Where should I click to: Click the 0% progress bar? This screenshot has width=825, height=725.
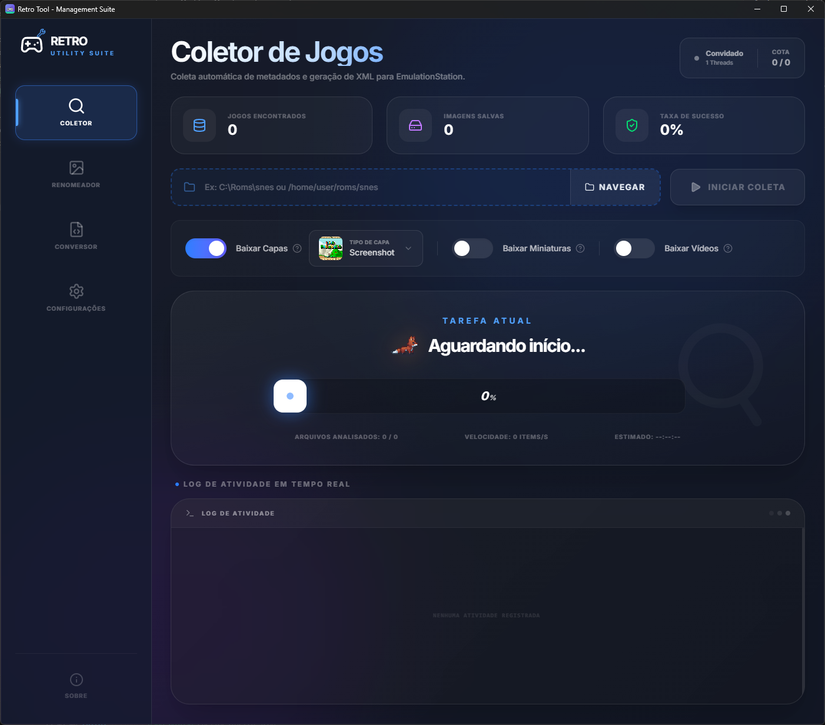pyautogui.click(x=488, y=396)
